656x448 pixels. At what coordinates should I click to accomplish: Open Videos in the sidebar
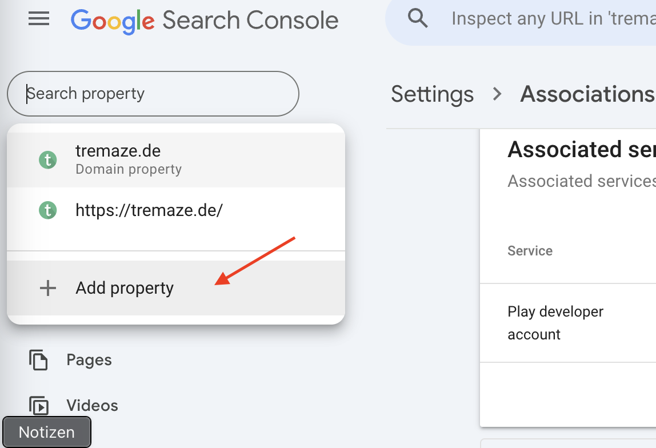(x=92, y=406)
